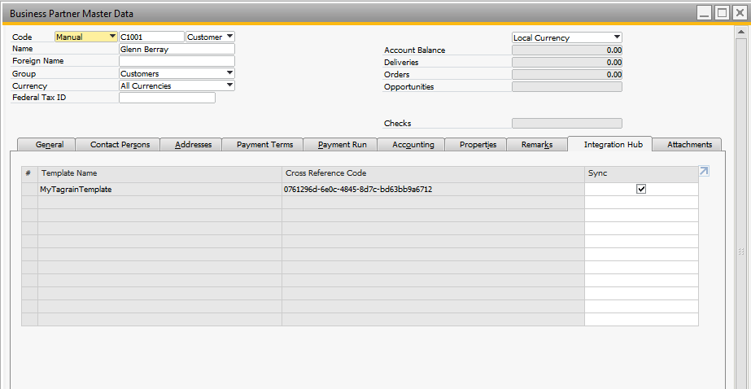This screenshot has width=751, height=389.
Task: Go to the Attachments tab
Action: (689, 145)
